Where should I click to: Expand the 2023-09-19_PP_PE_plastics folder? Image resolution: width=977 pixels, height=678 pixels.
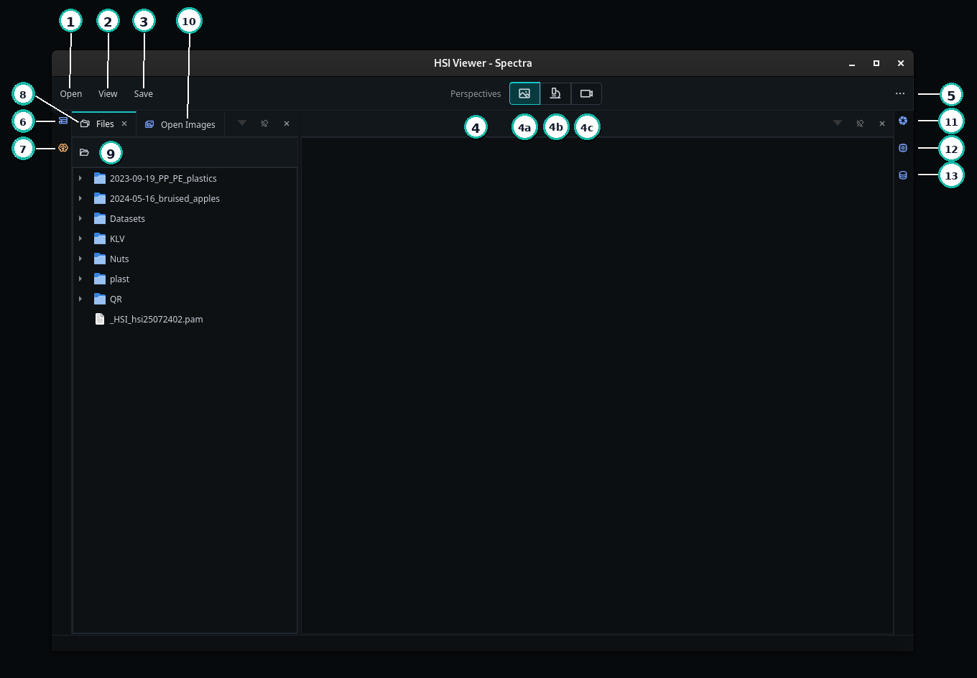(x=80, y=178)
